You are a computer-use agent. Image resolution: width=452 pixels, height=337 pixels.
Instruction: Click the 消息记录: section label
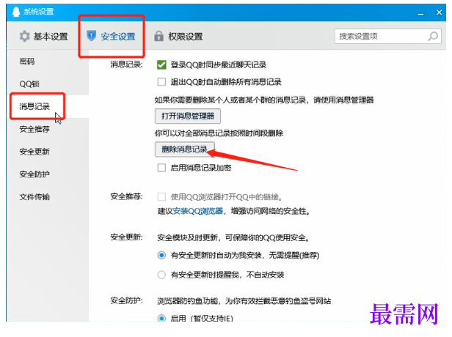pos(126,64)
